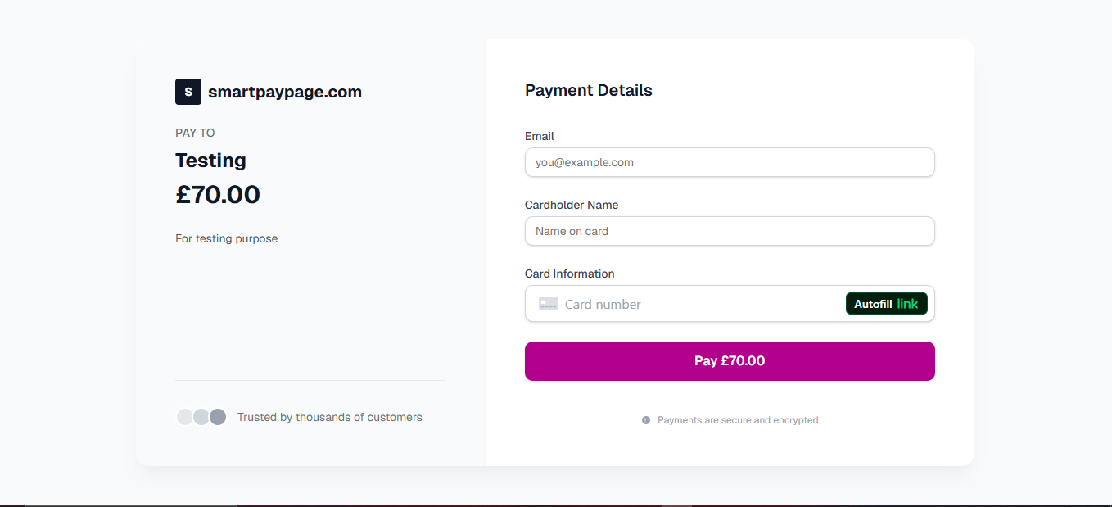Click the card brand icon inside card field
The image size is (1112, 507).
coord(549,303)
